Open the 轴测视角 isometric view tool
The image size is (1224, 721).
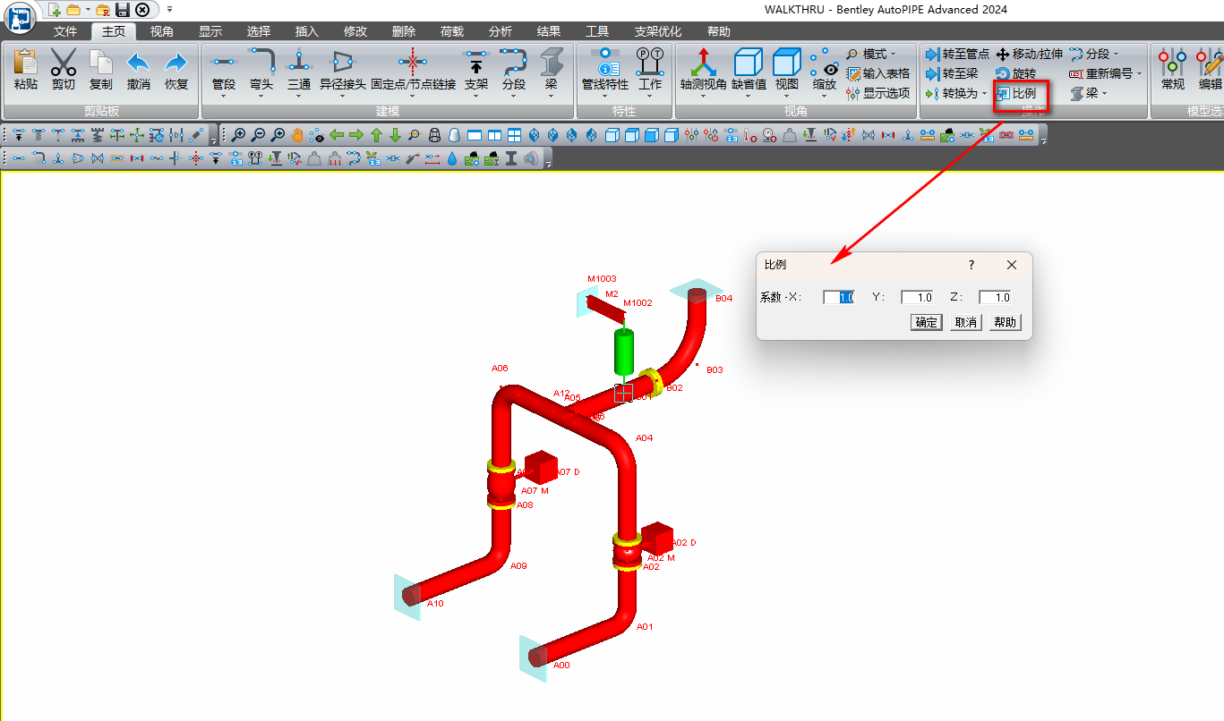coord(703,64)
